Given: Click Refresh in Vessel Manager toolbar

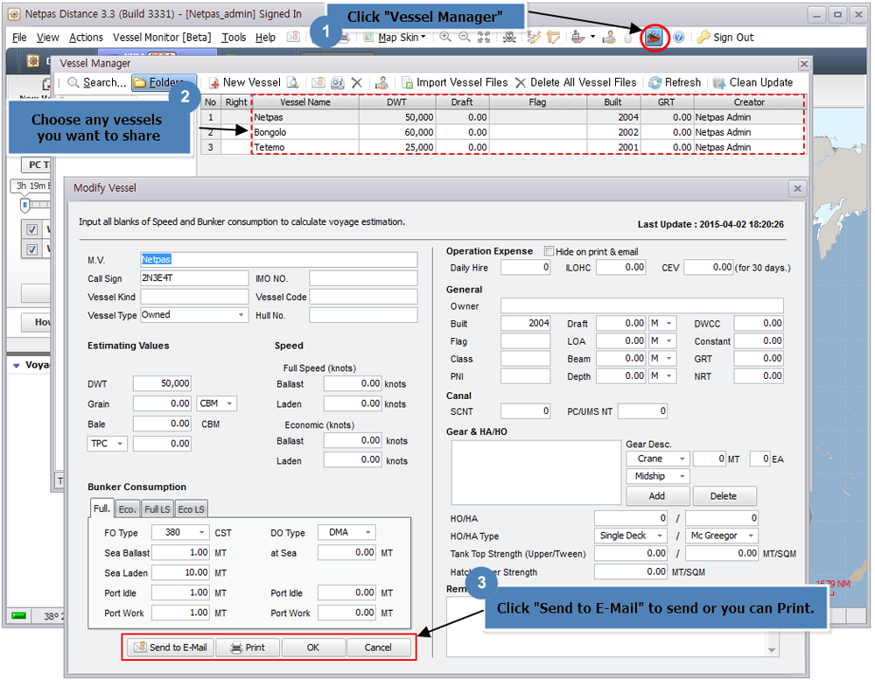Looking at the screenshot, I should (x=675, y=82).
